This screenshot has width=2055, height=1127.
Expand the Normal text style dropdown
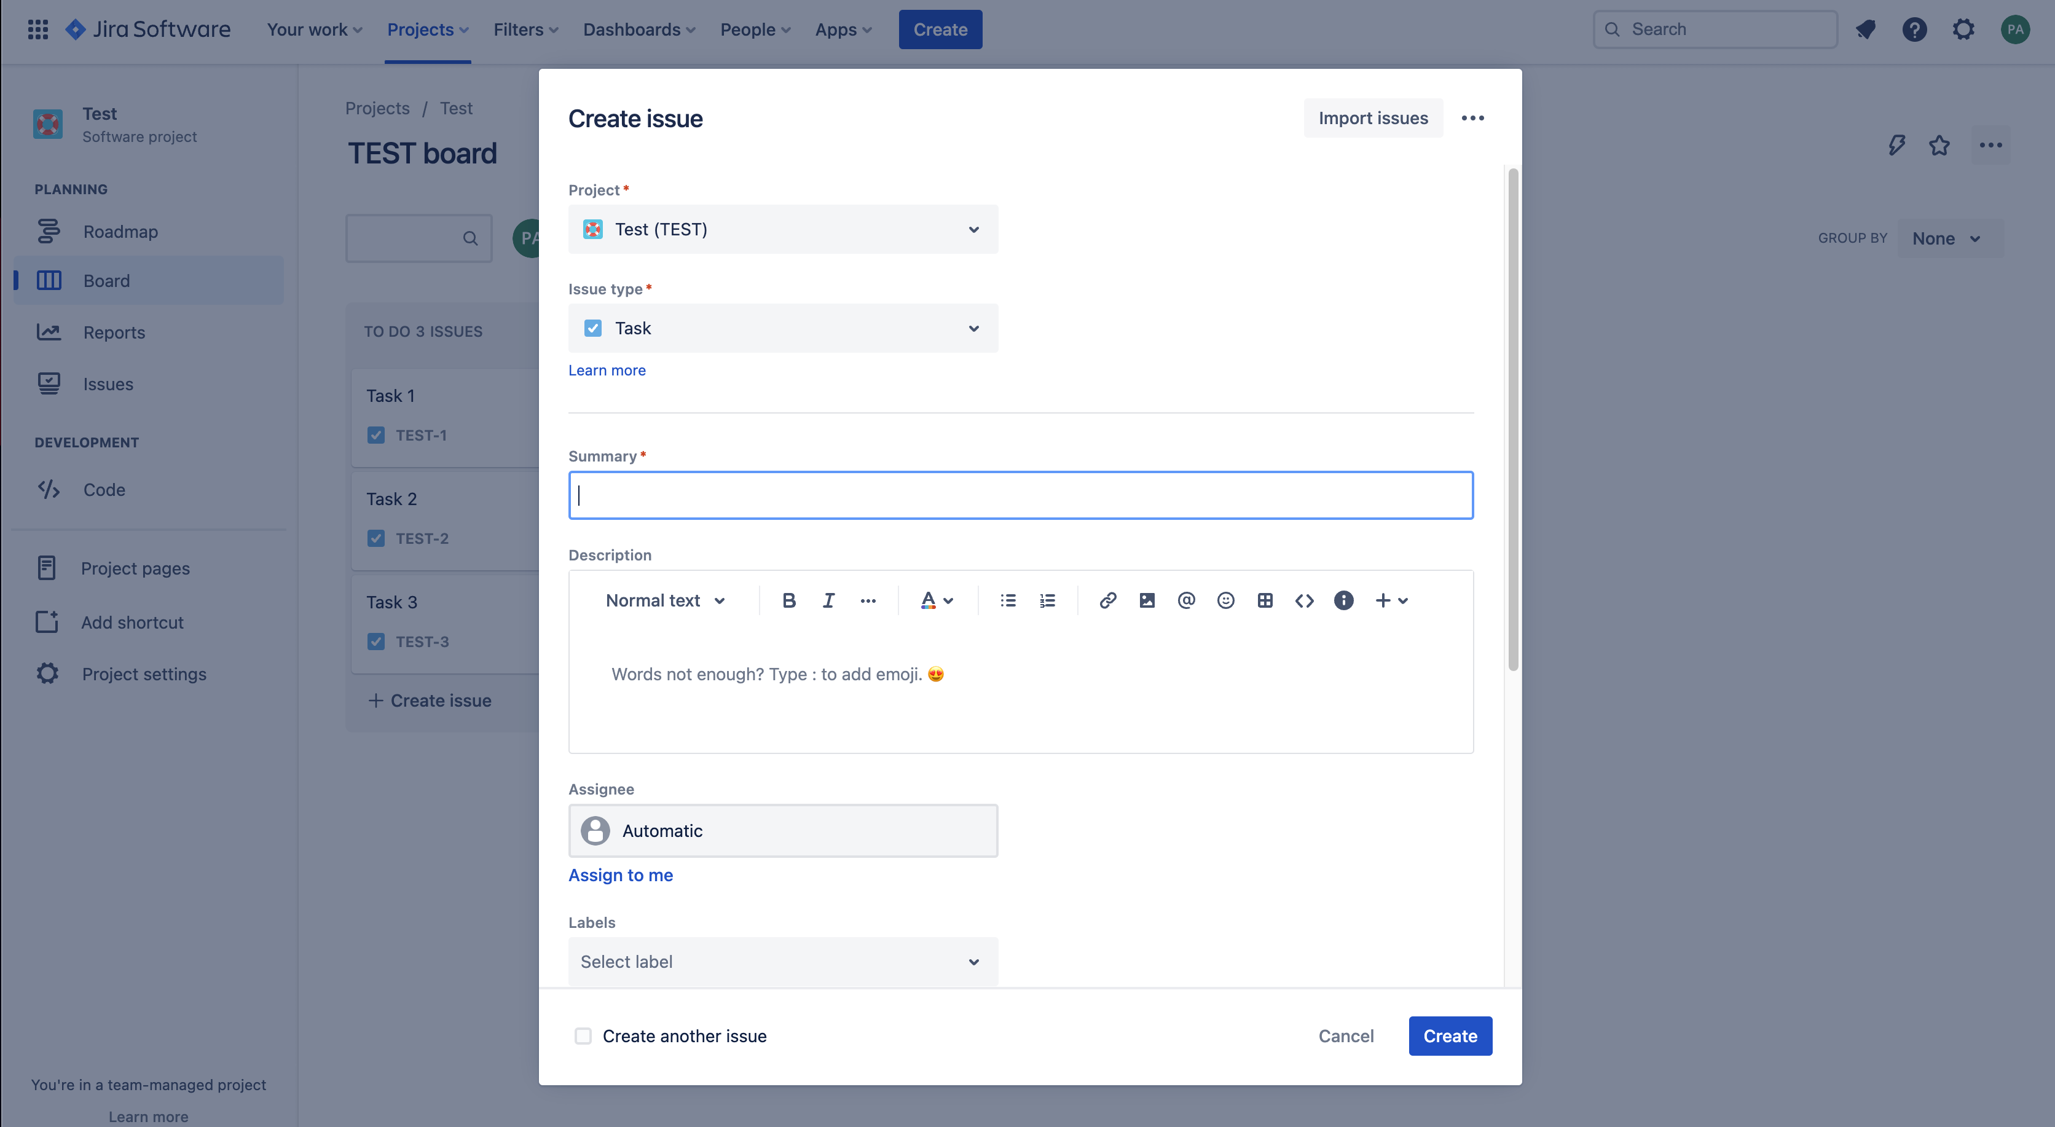point(664,600)
